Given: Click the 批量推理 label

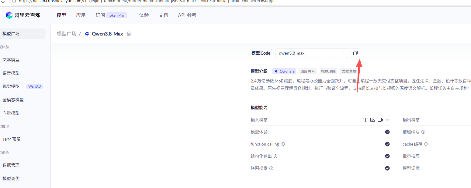Looking at the screenshot, I should (411, 156).
